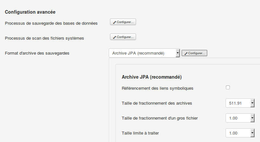Image resolution: width=260 pixels, height=142 pixels.
Task: Click Processus de scan des fichiers systèmes label
Action: pyautogui.click(x=44, y=38)
